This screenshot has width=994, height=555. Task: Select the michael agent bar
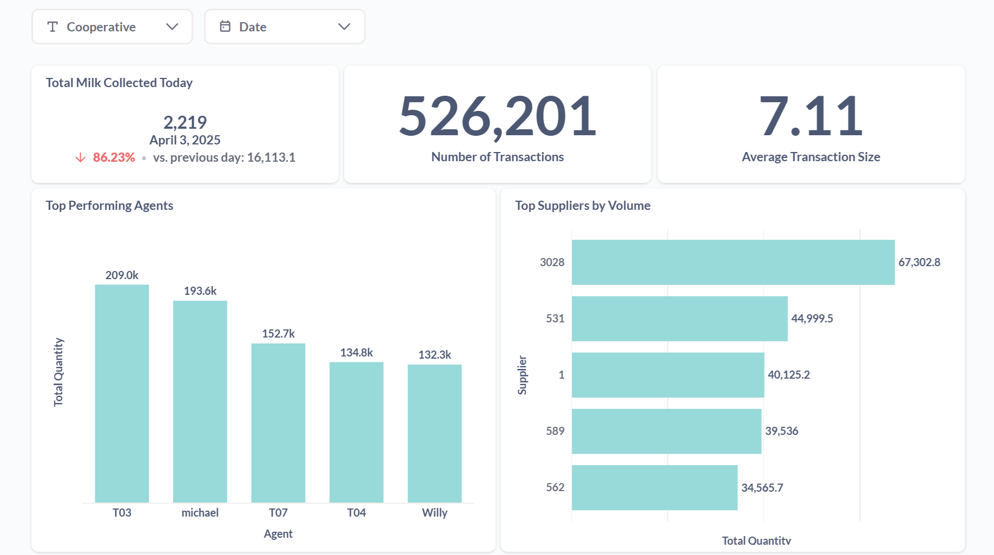[200, 402]
